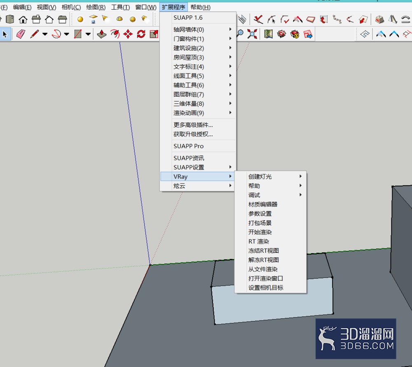Click the send to LayOut icon
Image resolution: width=412 pixels, height=367 pixels.
(x=308, y=34)
